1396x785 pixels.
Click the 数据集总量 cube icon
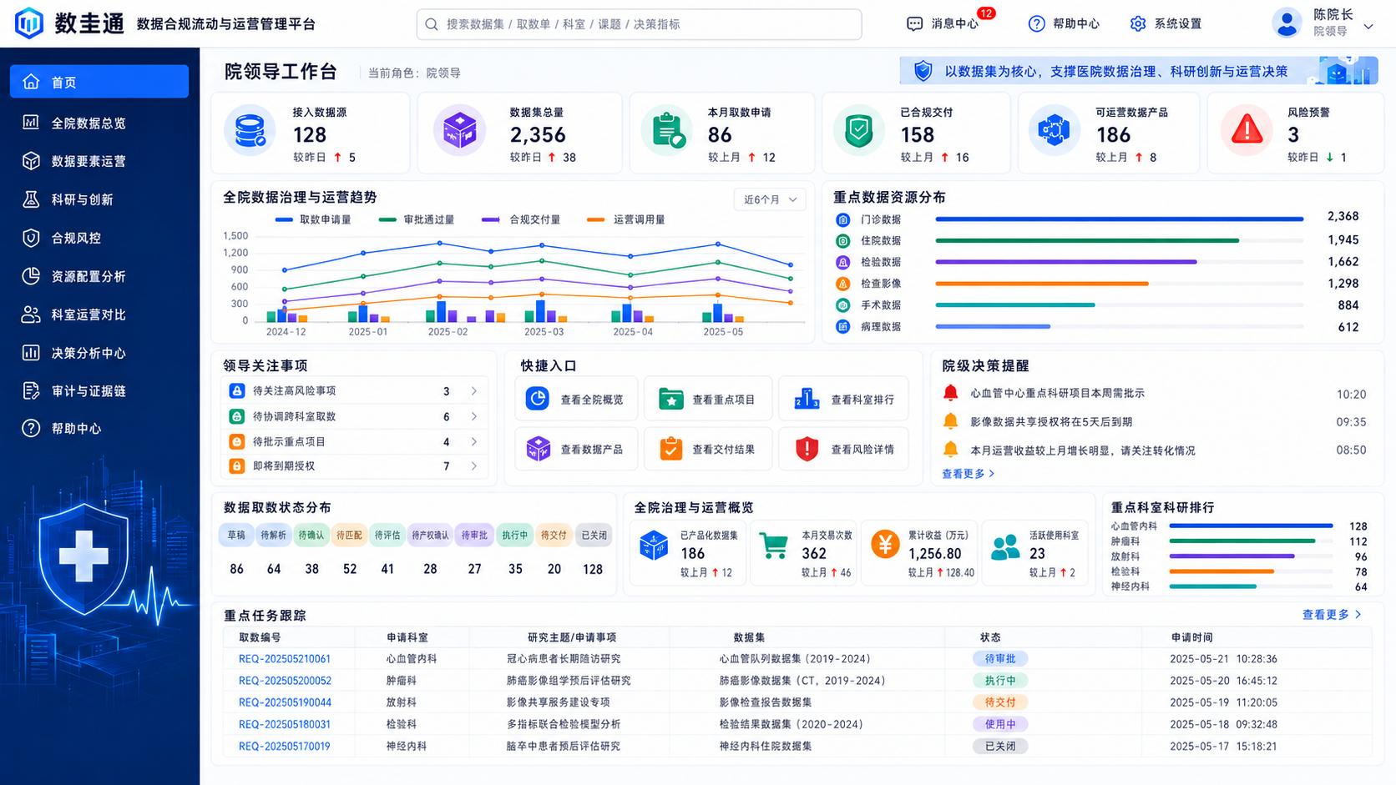[x=460, y=131]
